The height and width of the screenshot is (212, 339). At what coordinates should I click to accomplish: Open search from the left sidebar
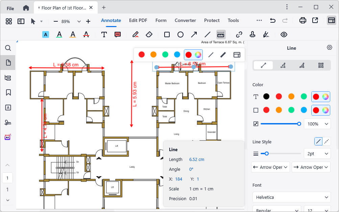(7, 48)
